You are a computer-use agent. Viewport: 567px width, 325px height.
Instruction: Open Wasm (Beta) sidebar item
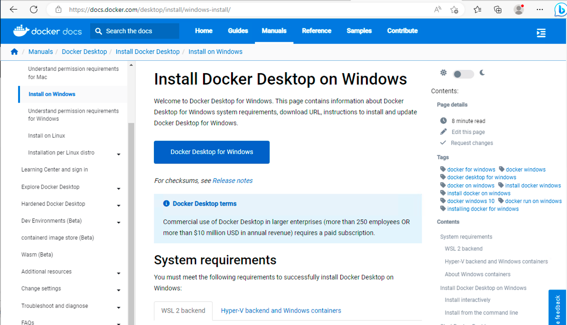click(x=37, y=255)
